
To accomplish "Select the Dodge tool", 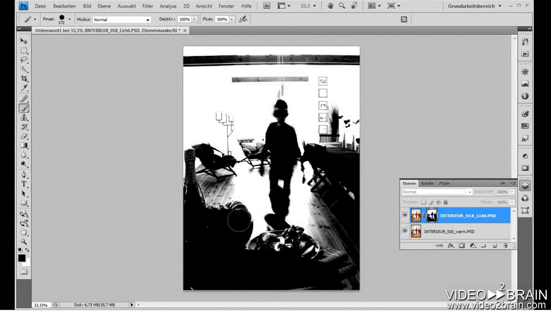I will (x=24, y=164).
